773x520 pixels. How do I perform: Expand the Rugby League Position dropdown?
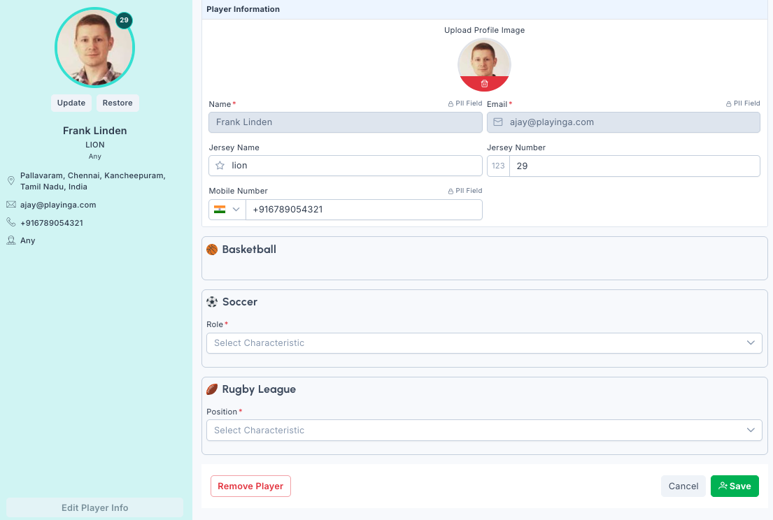[484, 431]
